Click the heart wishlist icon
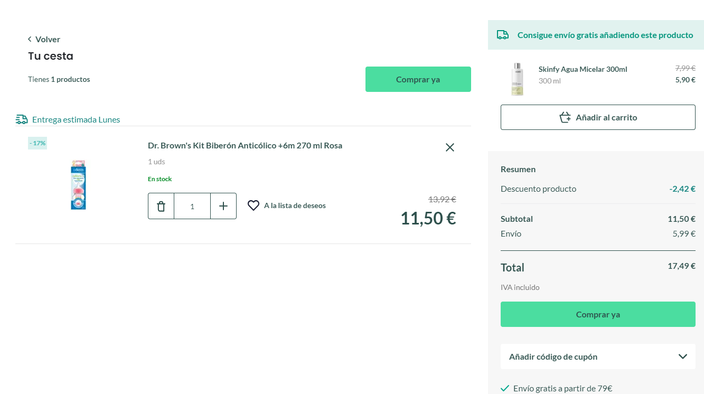Image resolution: width=704 pixels, height=394 pixels. point(254,205)
